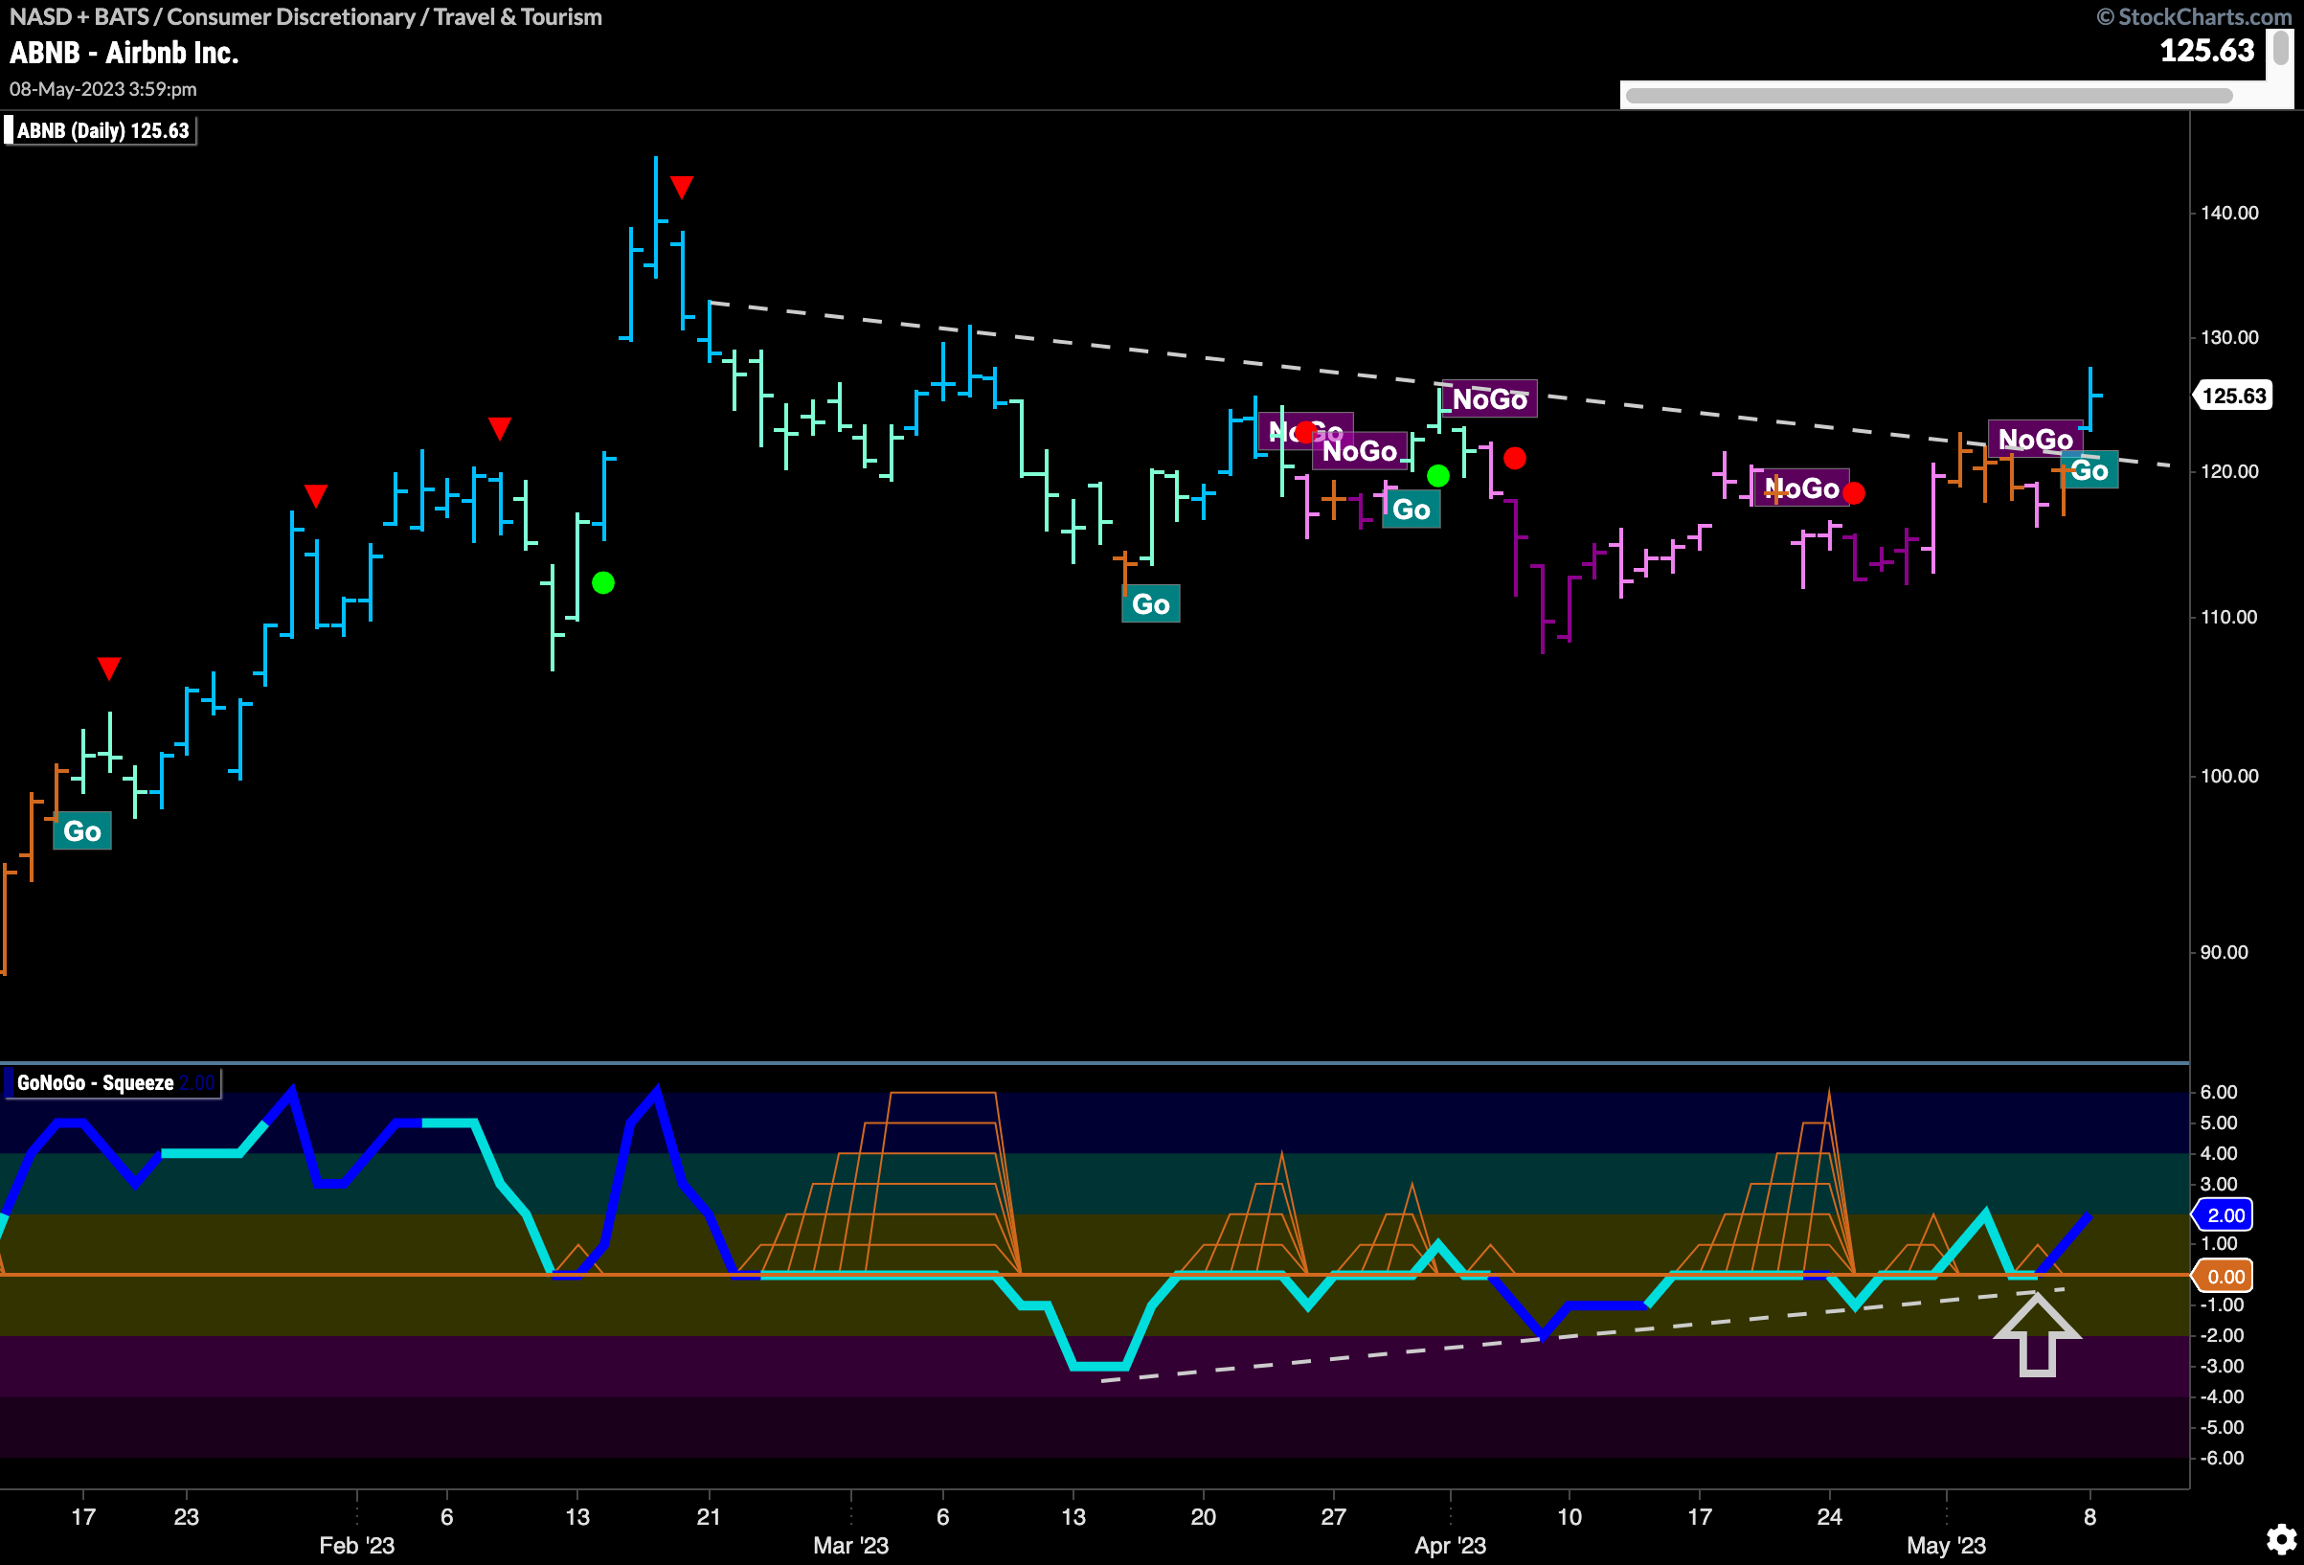Click the NoGo label on the dashed trendline in April

1490,398
